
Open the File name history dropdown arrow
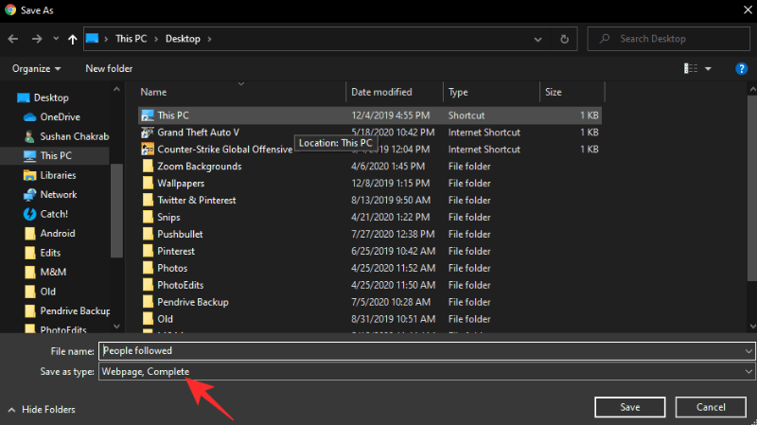pos(748,350)
